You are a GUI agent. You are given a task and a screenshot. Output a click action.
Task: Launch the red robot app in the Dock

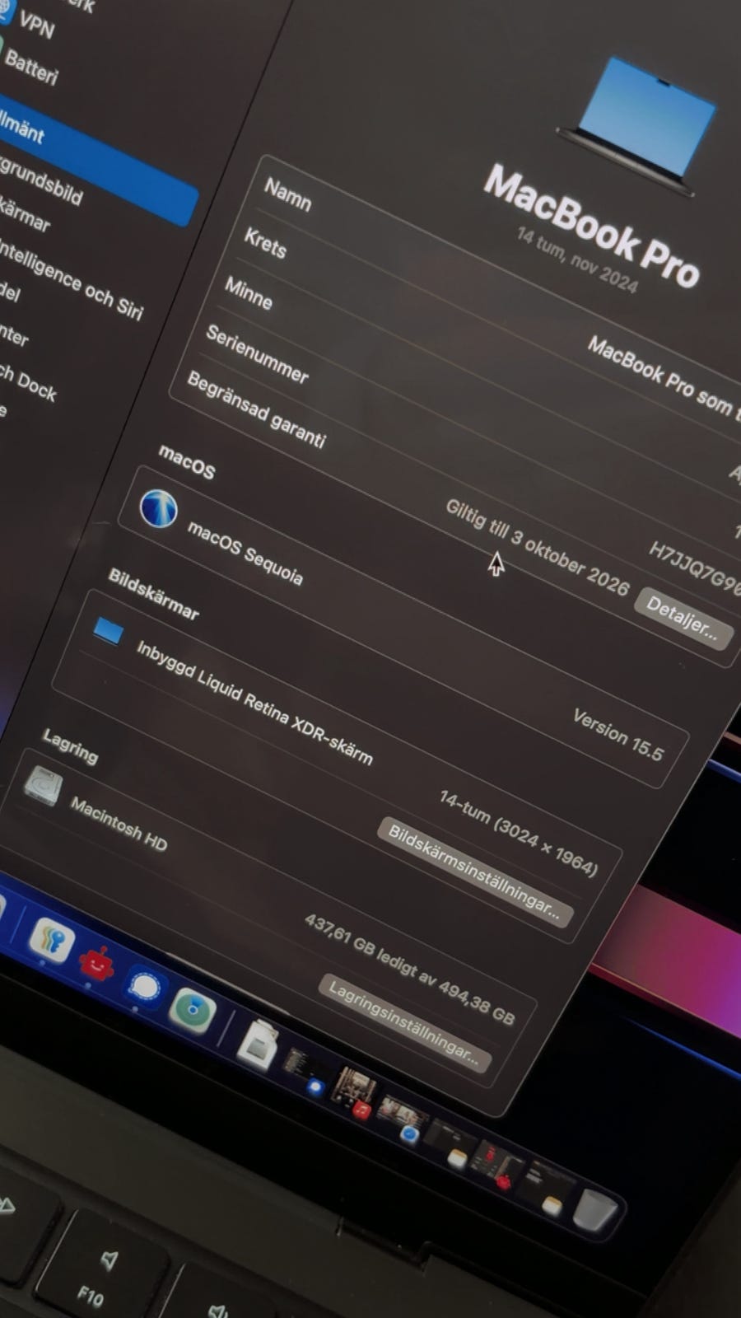(96, 963)
